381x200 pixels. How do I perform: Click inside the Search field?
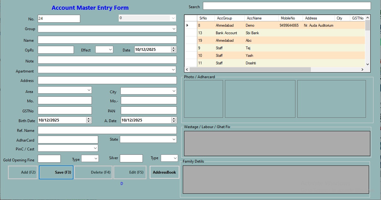click(286, 6)
